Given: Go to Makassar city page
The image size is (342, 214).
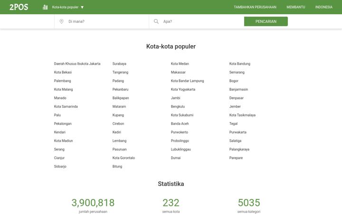Looking at the screenshot, I should tap(178, 72).
